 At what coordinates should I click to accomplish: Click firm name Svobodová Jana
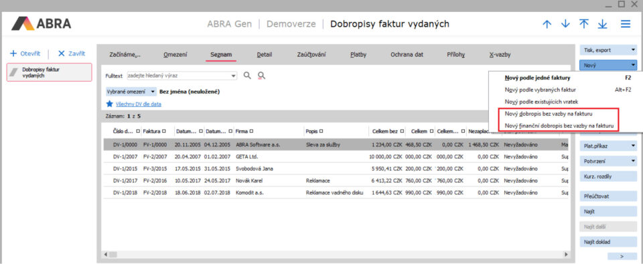point(255,168)
